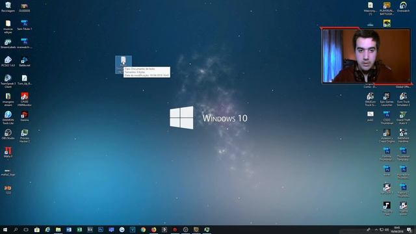Launch Google Chrome from the taskbar
This screenshot has width=416, height=234.
click(143, 229)
